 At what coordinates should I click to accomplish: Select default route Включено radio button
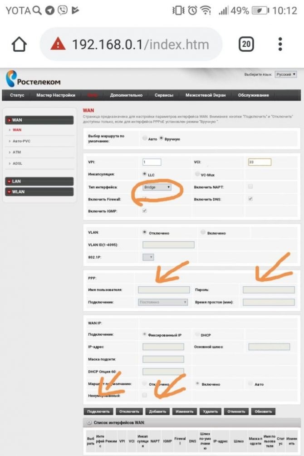[197, 383]
